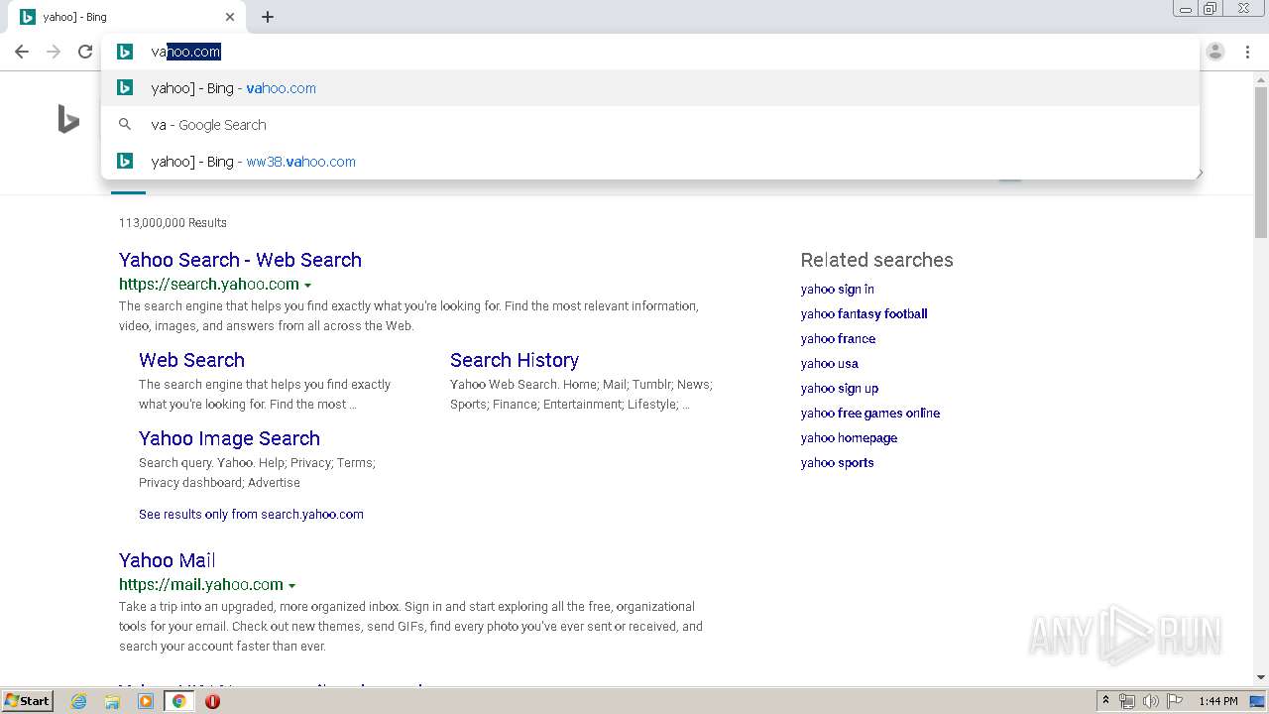Open the Chrome three-dot menu
The height and width of the screenshot is (714, 1269).
tap(1247, 52)
